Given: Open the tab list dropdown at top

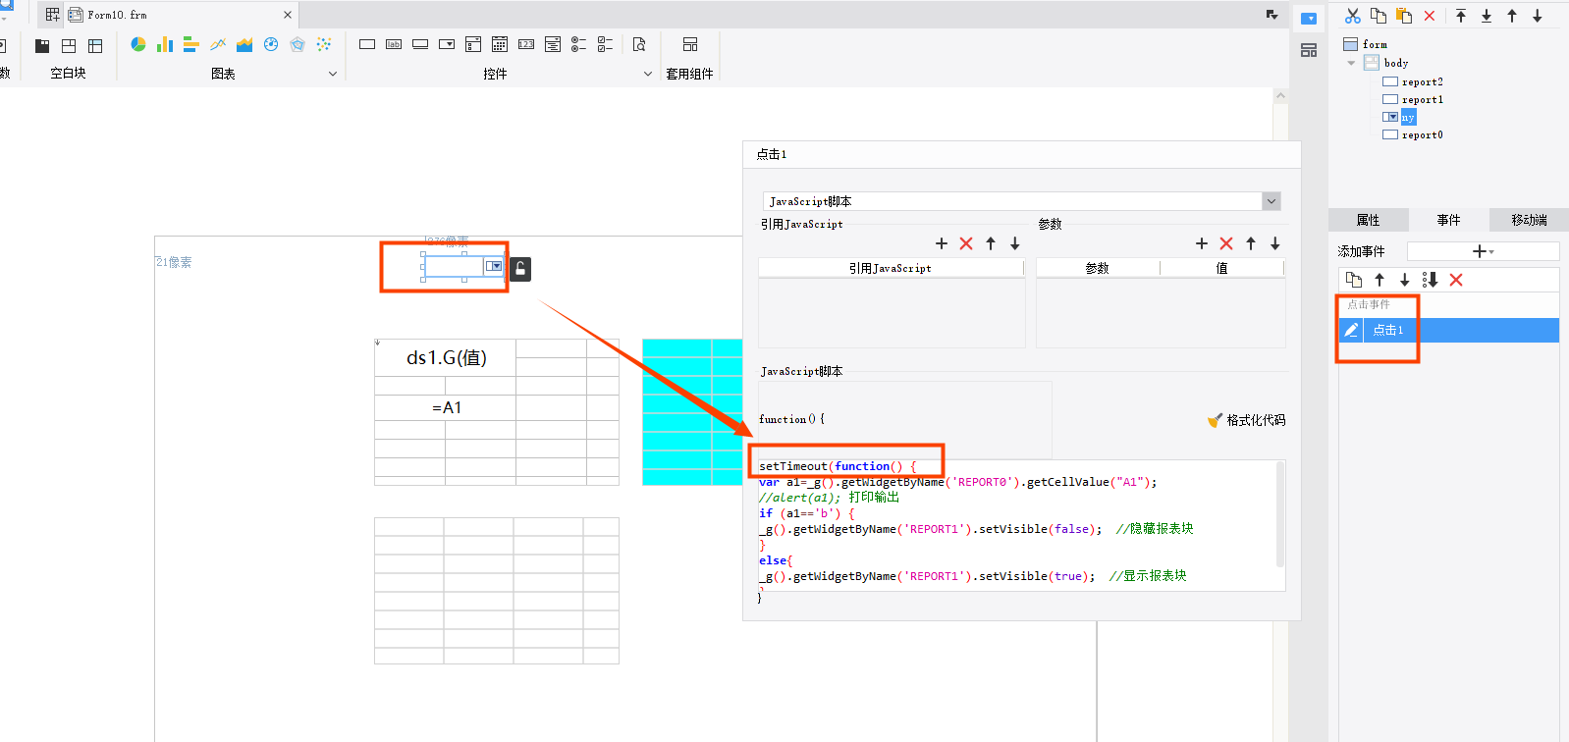Looking at the screenshot, I should 1271,15.
